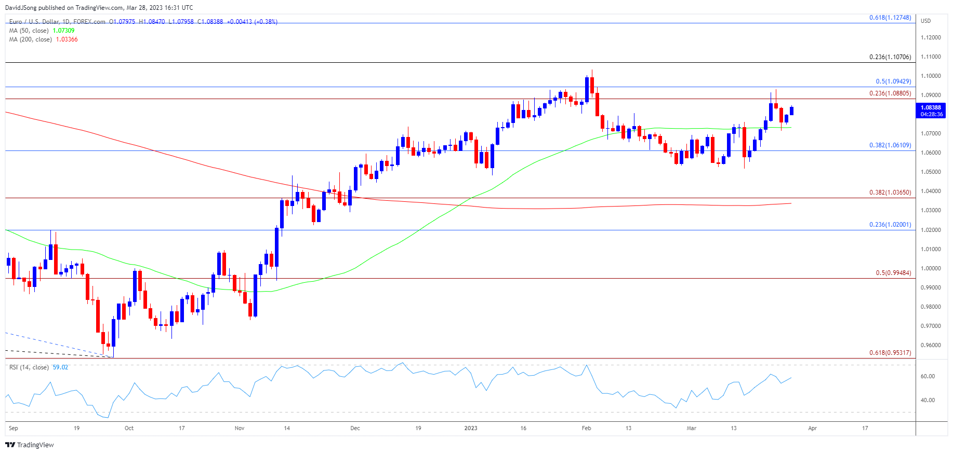Select the RSI (14, close) indicator label
Screen dimensions: 953x454
click(x=29, y=367)
